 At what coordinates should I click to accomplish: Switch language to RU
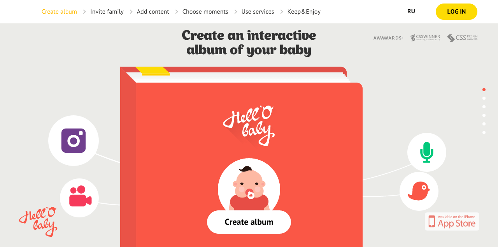coord(411,11)
